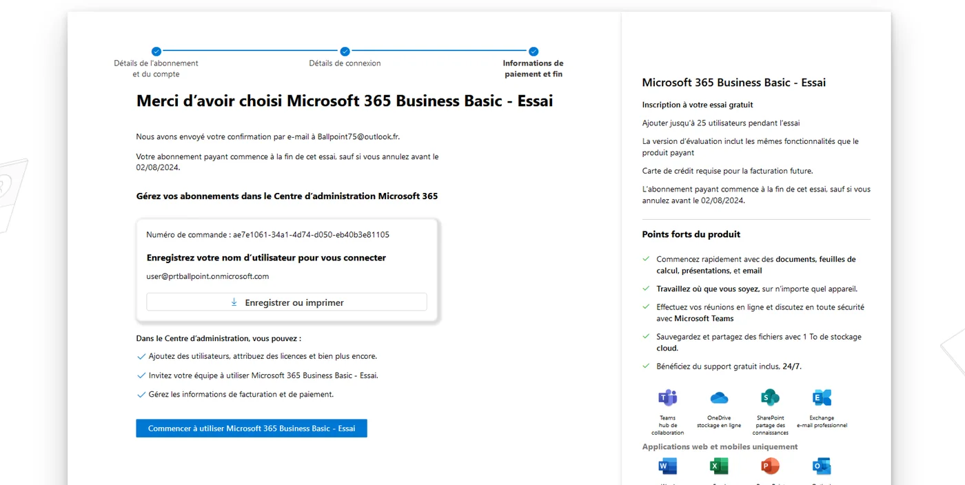Click the completed Détails de l'abonnement step circle
The width and height of the screenshot is (965, 485).
click(x=156, y=51)
